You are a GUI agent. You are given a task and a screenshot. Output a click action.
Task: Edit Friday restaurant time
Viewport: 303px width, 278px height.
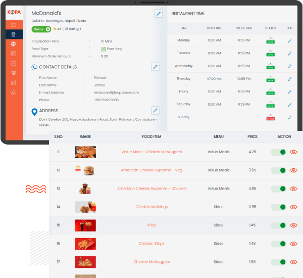pyautogui.click(x=290, y=91)
